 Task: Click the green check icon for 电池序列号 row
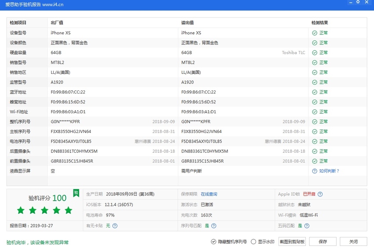click(x=315, y=142)
